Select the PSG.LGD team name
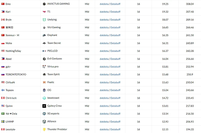This screenshot has width=201, height=133. coord(52,51)
